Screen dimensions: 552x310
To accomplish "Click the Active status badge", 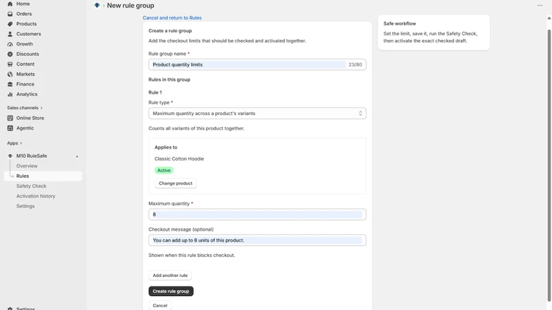I will click(164, 170).
